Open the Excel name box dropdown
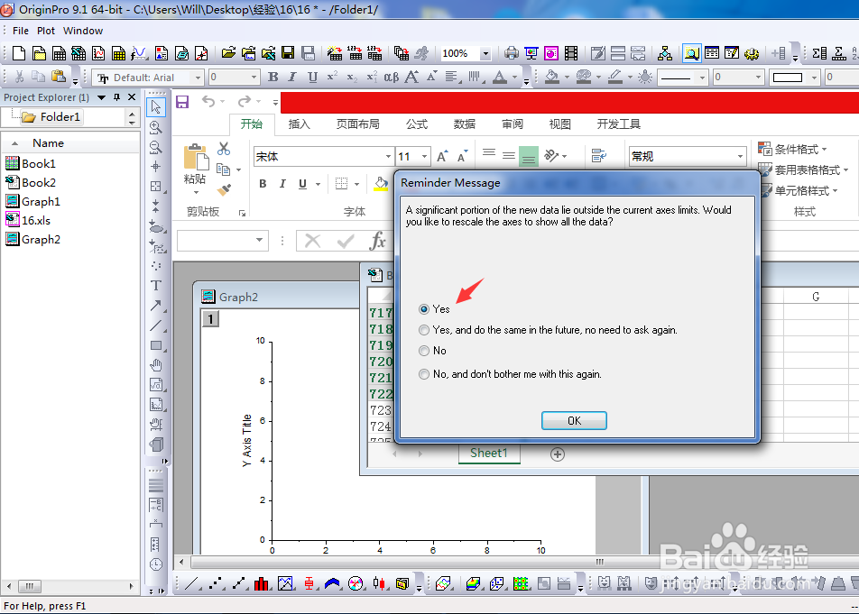Image resolution: width=859 pixels, height=614 pixels. click(259, 240)
